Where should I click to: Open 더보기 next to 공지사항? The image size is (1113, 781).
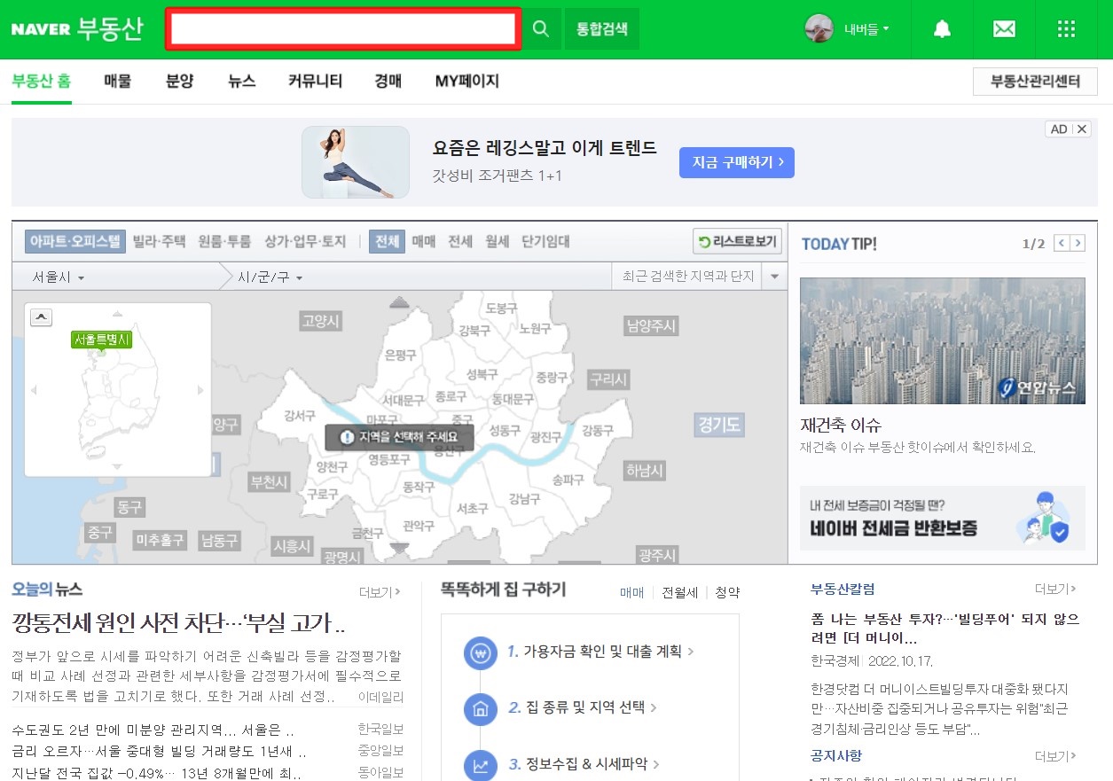pyautogui.click(x=1055, y=756)
